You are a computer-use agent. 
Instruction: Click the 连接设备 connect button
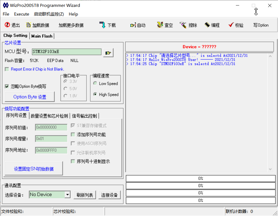(109, 195)
